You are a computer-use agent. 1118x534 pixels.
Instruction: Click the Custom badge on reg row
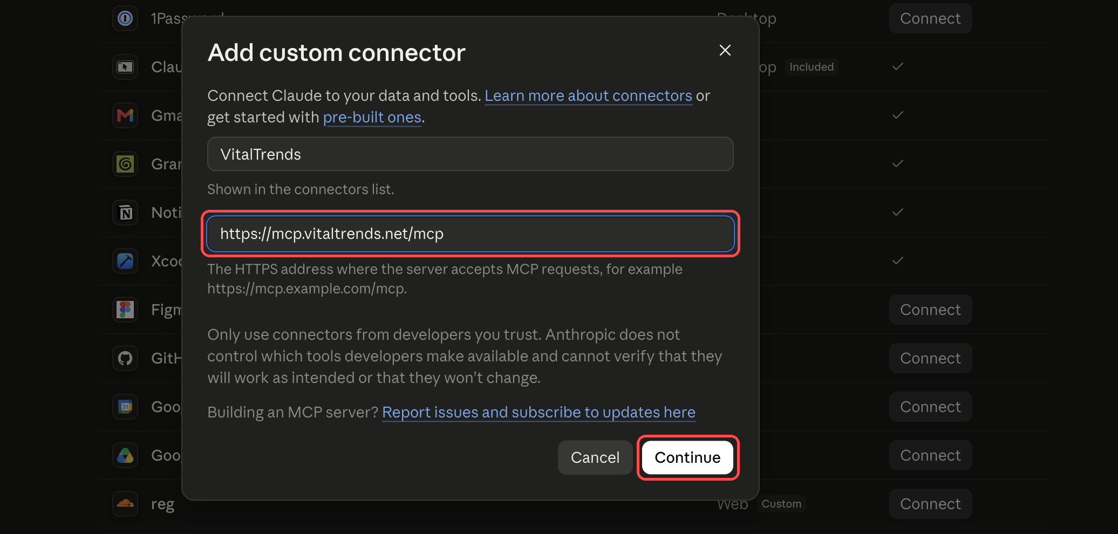tap(781, 504)
